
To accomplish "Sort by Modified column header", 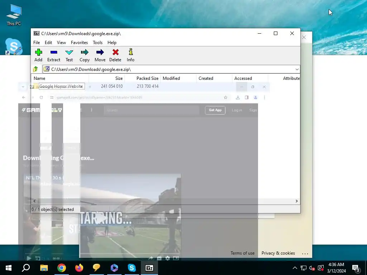I will (178, 78).
